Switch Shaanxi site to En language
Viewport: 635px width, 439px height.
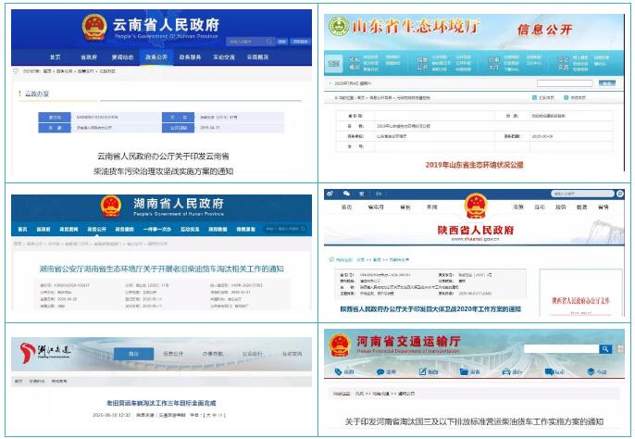click(379, 194)
